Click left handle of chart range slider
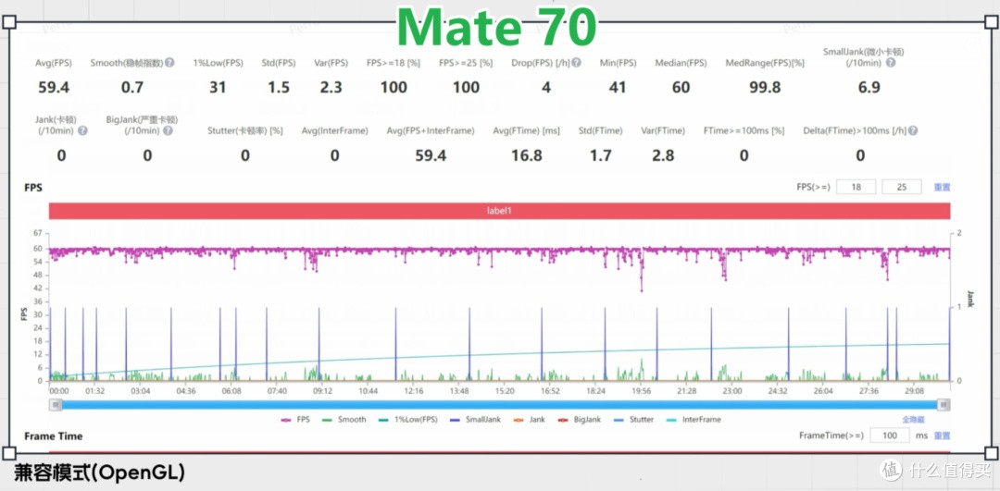This screenshot has width=1000, height=491. click(56, 405)
